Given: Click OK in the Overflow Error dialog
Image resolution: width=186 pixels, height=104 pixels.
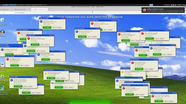Looking at the screenshot, I should [x=164, y=54].
